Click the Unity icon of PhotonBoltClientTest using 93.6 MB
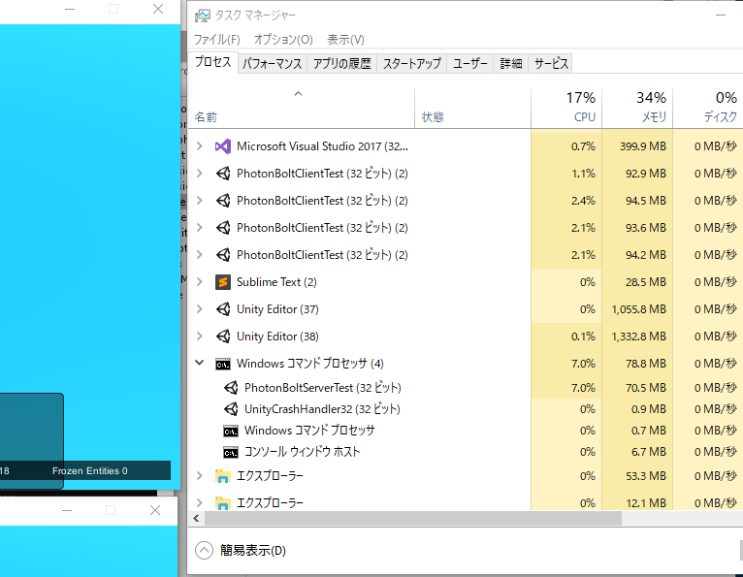 [223, 227]
